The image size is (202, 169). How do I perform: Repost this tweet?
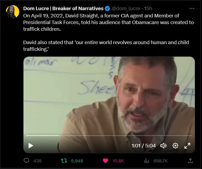pos(64,161)
